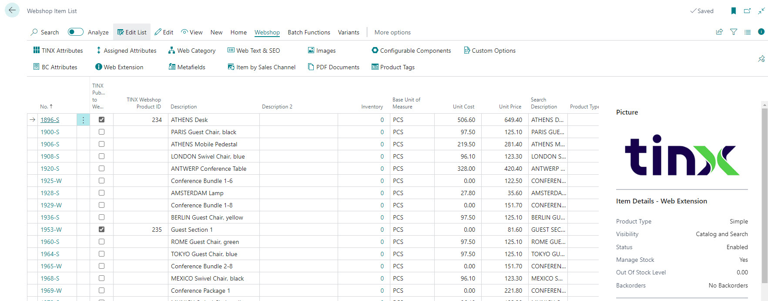768x301 pixels.
Task: Click the TINX Webshop Product ID header
Action: 144,103
